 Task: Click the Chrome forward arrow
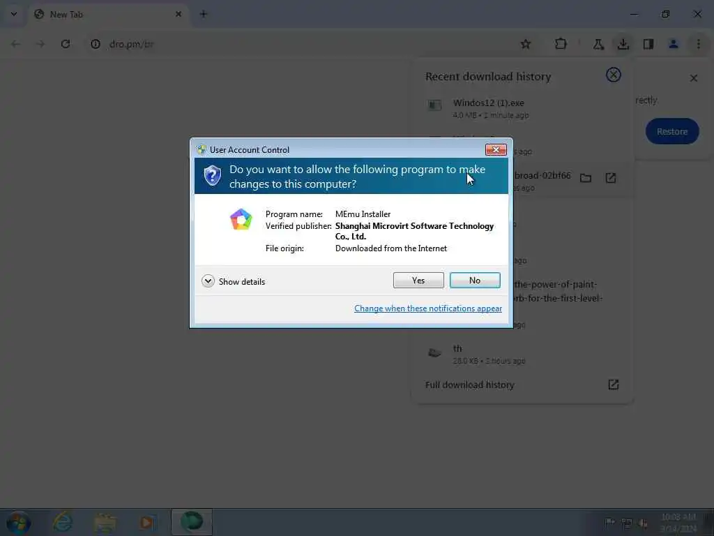40,44
